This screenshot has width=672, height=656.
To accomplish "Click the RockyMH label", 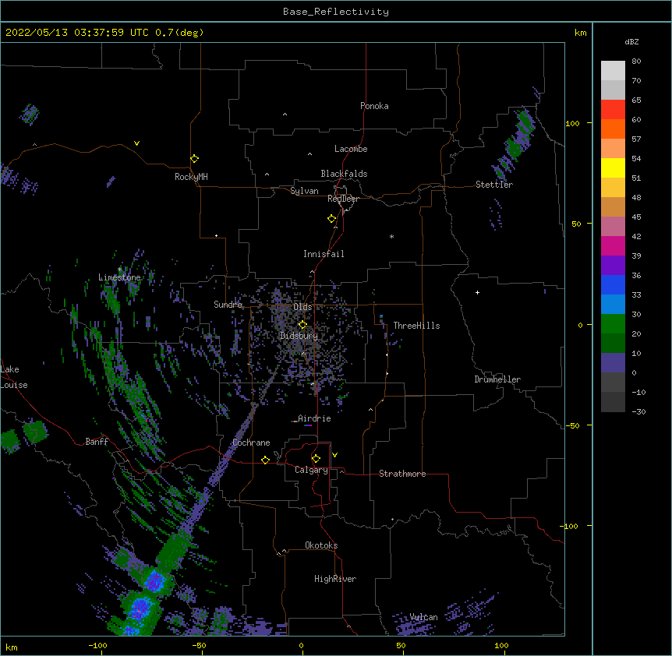I will tap(191, 176).
